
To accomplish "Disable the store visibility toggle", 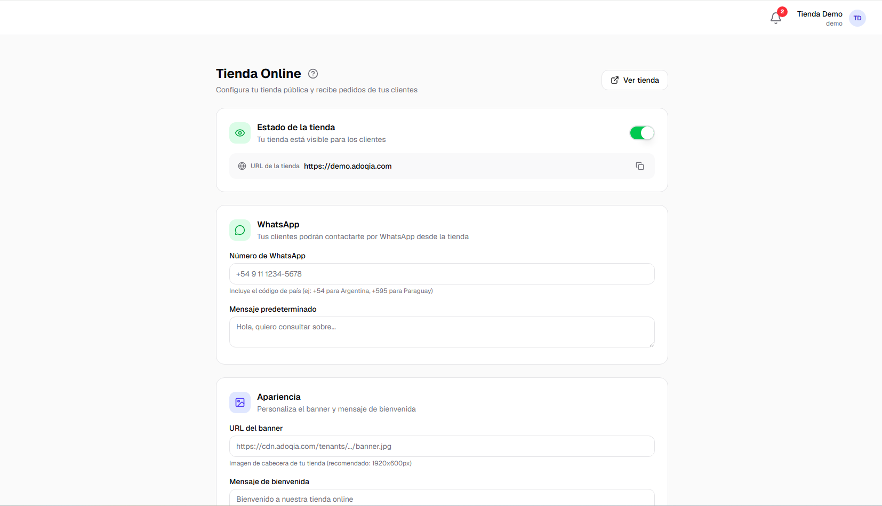I will [642, 133].
